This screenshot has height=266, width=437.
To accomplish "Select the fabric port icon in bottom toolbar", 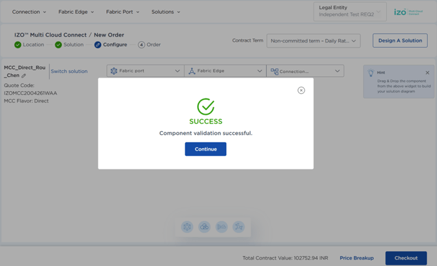I will [x=187, y=227].
